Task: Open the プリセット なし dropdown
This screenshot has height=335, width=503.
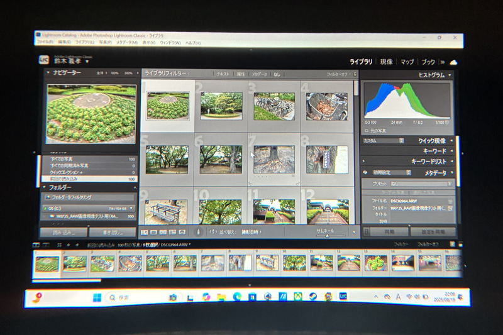Action: click(421, 184)
